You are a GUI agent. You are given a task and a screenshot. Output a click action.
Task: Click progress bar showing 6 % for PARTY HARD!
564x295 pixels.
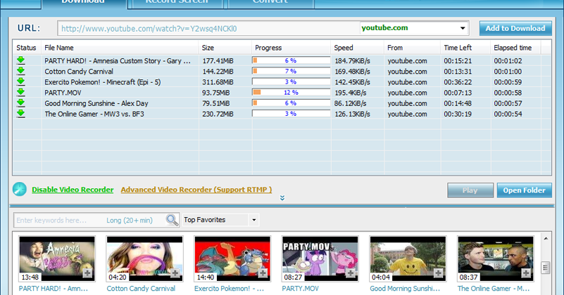pos(291,60)
